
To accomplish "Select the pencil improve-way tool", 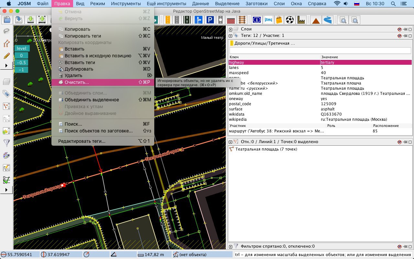I will 6,56.
